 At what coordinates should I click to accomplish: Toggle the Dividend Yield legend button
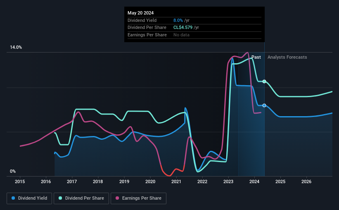click(x=29, y=198)
